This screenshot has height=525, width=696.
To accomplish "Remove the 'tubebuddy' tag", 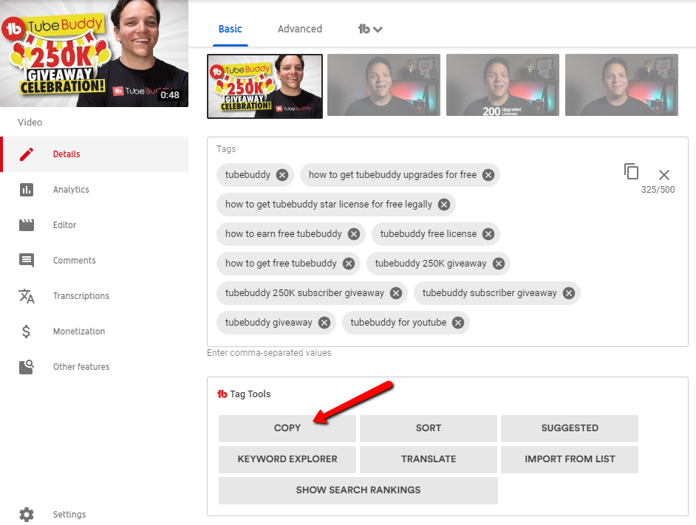I will [x=282, y=175].
